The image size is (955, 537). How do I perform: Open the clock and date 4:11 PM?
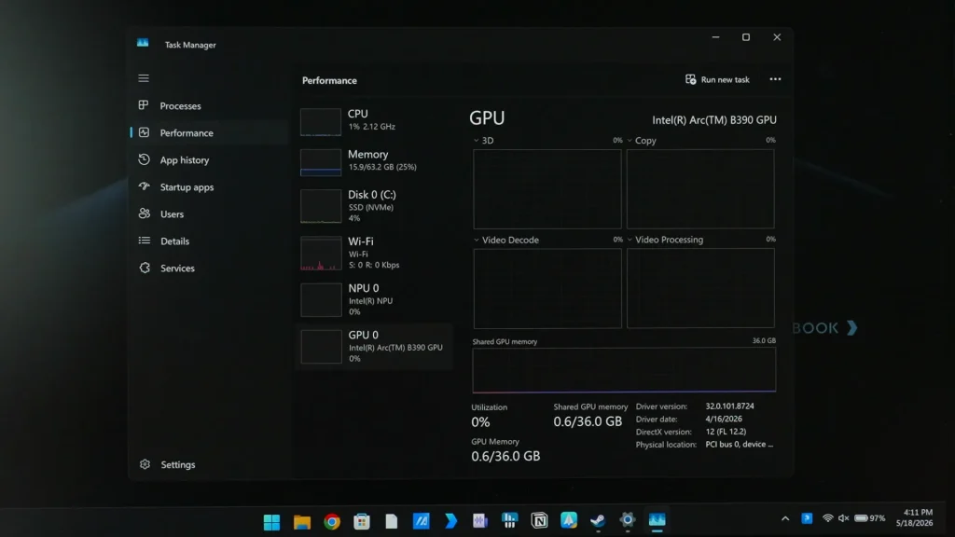[914, 517]
